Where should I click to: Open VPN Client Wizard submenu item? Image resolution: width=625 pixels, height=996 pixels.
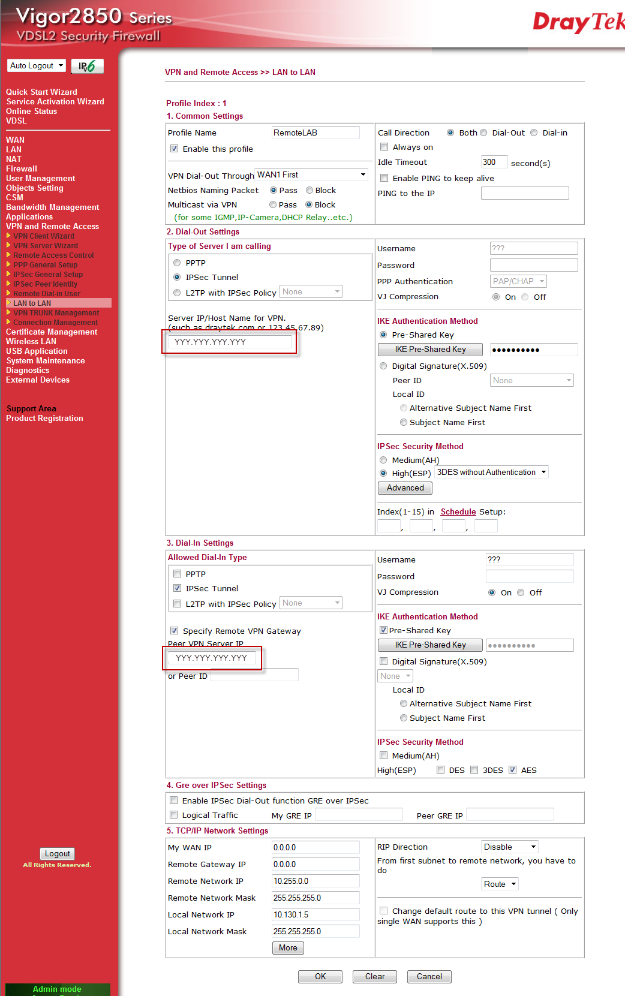pos(44,236)
